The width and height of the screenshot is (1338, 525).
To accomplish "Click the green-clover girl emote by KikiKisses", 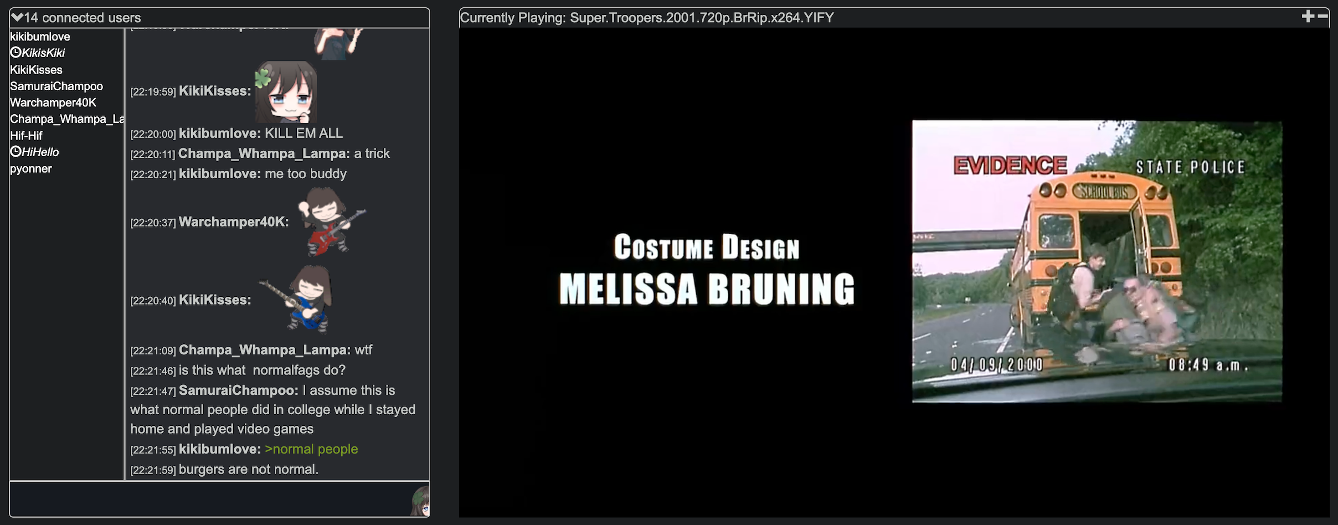I will 286,91.
